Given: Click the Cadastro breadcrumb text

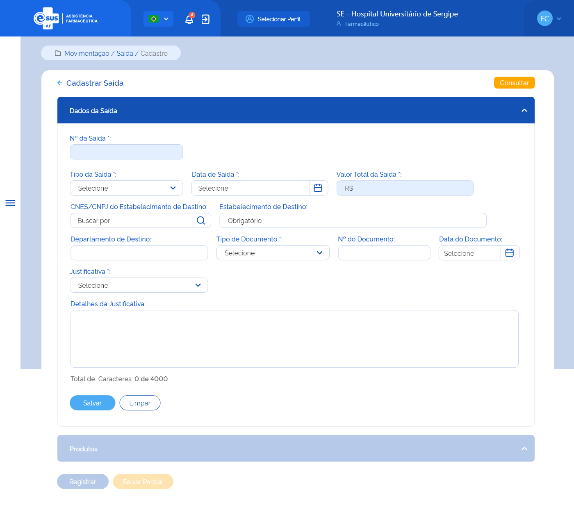Looking at the screenshot, I should click(x=154, y=53).
